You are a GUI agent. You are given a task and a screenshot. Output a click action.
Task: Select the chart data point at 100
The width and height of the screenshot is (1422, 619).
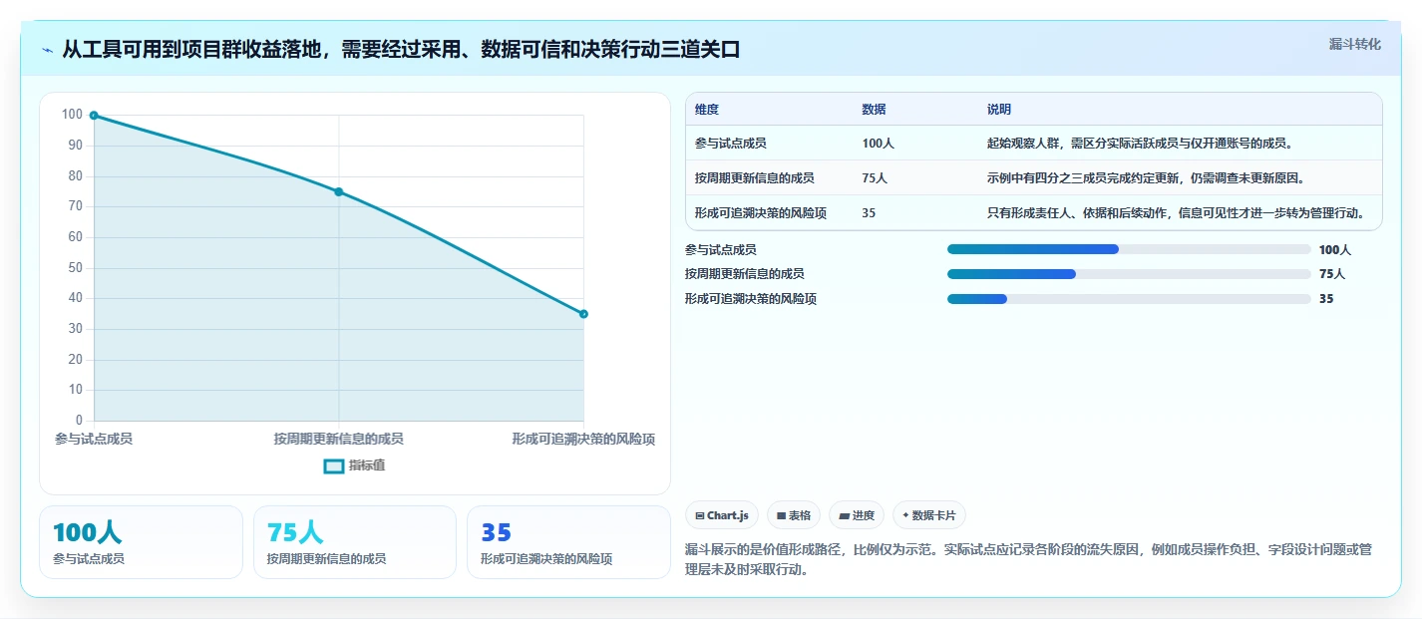[x=94, y=116]
